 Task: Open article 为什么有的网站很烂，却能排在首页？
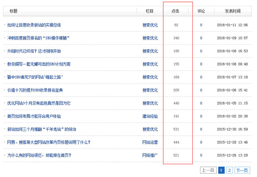coord(39,155)
